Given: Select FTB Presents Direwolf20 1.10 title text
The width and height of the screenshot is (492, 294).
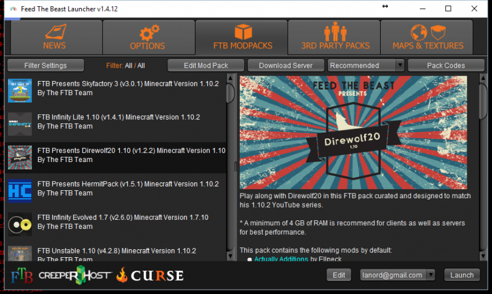Looking at the screenshot, I should click(132, 150).
